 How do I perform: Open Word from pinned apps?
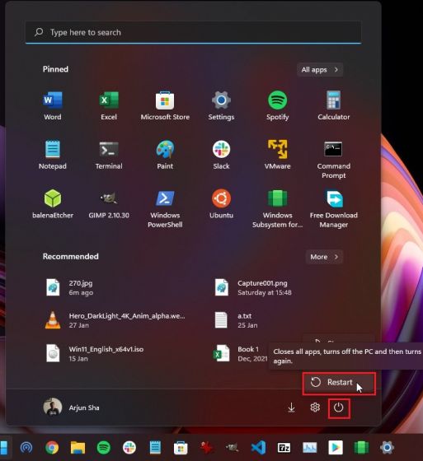pos(53,105)
